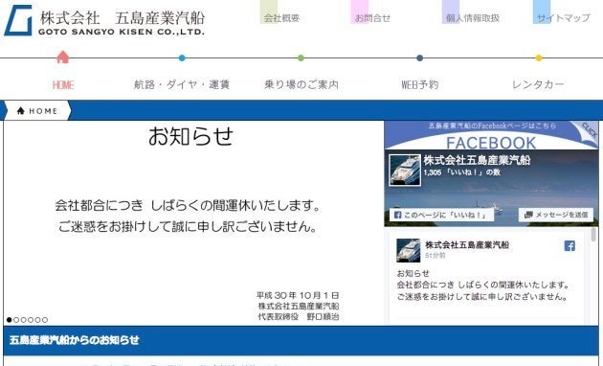The height and width of the screenshot is (366, 603).
Task: Click the ship avatar beside the Facebook post
Action: [408, 250]
